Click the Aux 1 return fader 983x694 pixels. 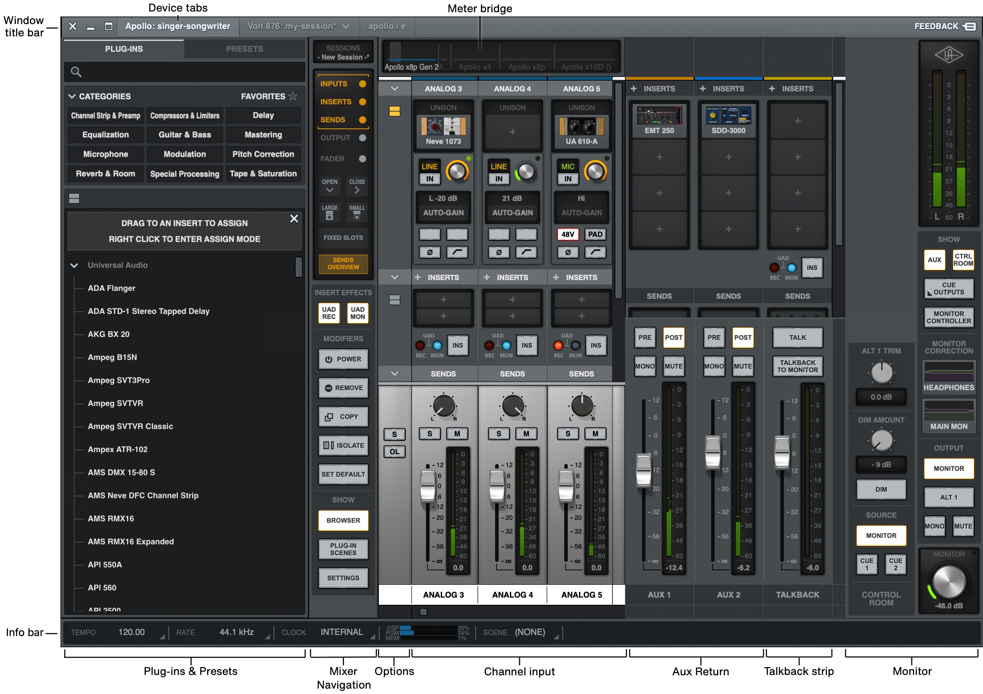643,471
